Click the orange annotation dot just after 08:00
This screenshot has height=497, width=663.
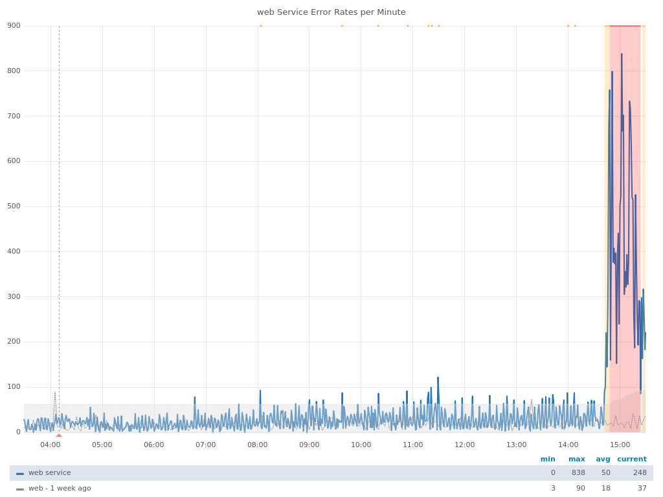(x=261, y=26)
